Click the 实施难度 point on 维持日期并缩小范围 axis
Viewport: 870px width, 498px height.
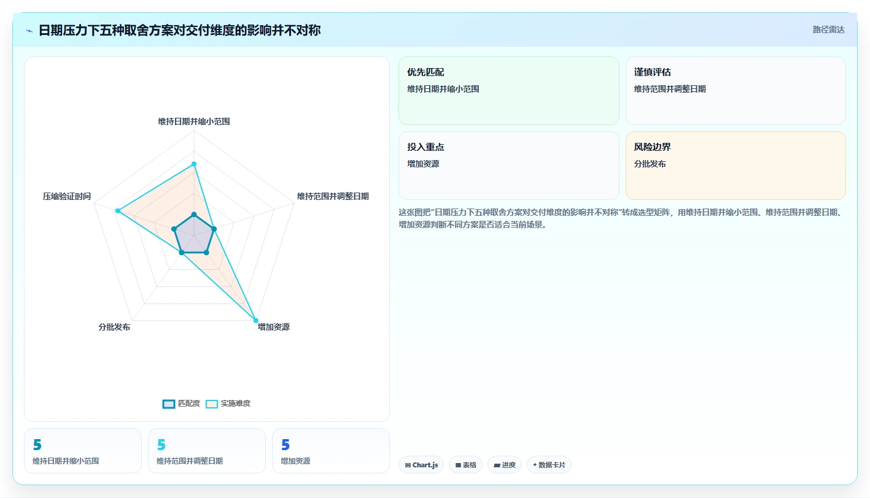click(x=194, y=164)
